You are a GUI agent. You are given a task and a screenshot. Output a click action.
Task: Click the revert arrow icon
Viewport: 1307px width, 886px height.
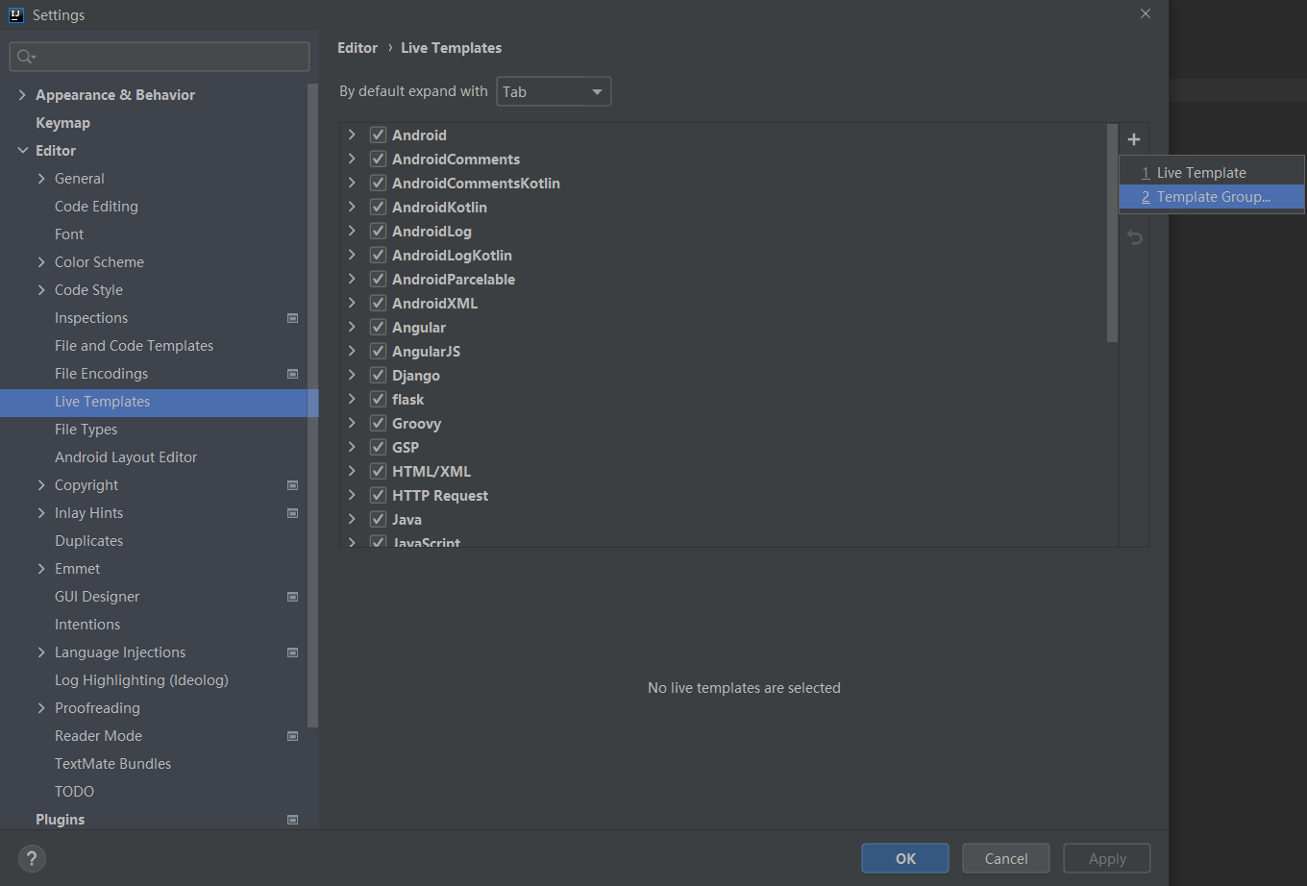(1134, 237)
